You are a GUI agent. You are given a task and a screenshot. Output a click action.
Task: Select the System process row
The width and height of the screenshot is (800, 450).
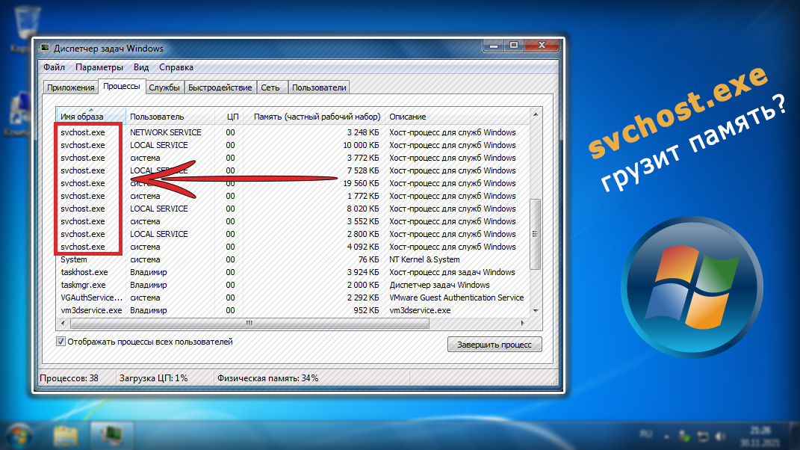pyautogui.click(x=292, y=259)
